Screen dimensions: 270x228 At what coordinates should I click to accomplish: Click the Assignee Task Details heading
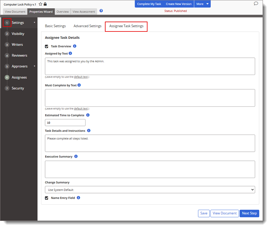(62, 38)
